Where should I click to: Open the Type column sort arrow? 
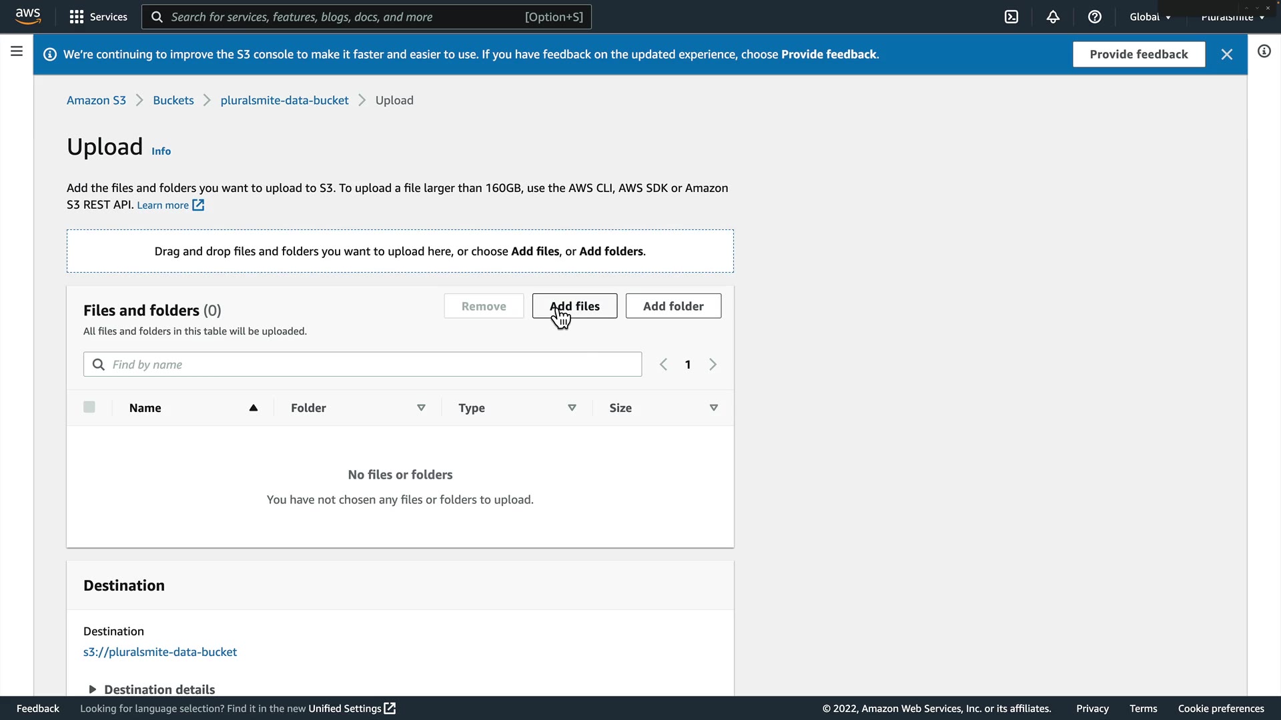(x=572, y=408)
